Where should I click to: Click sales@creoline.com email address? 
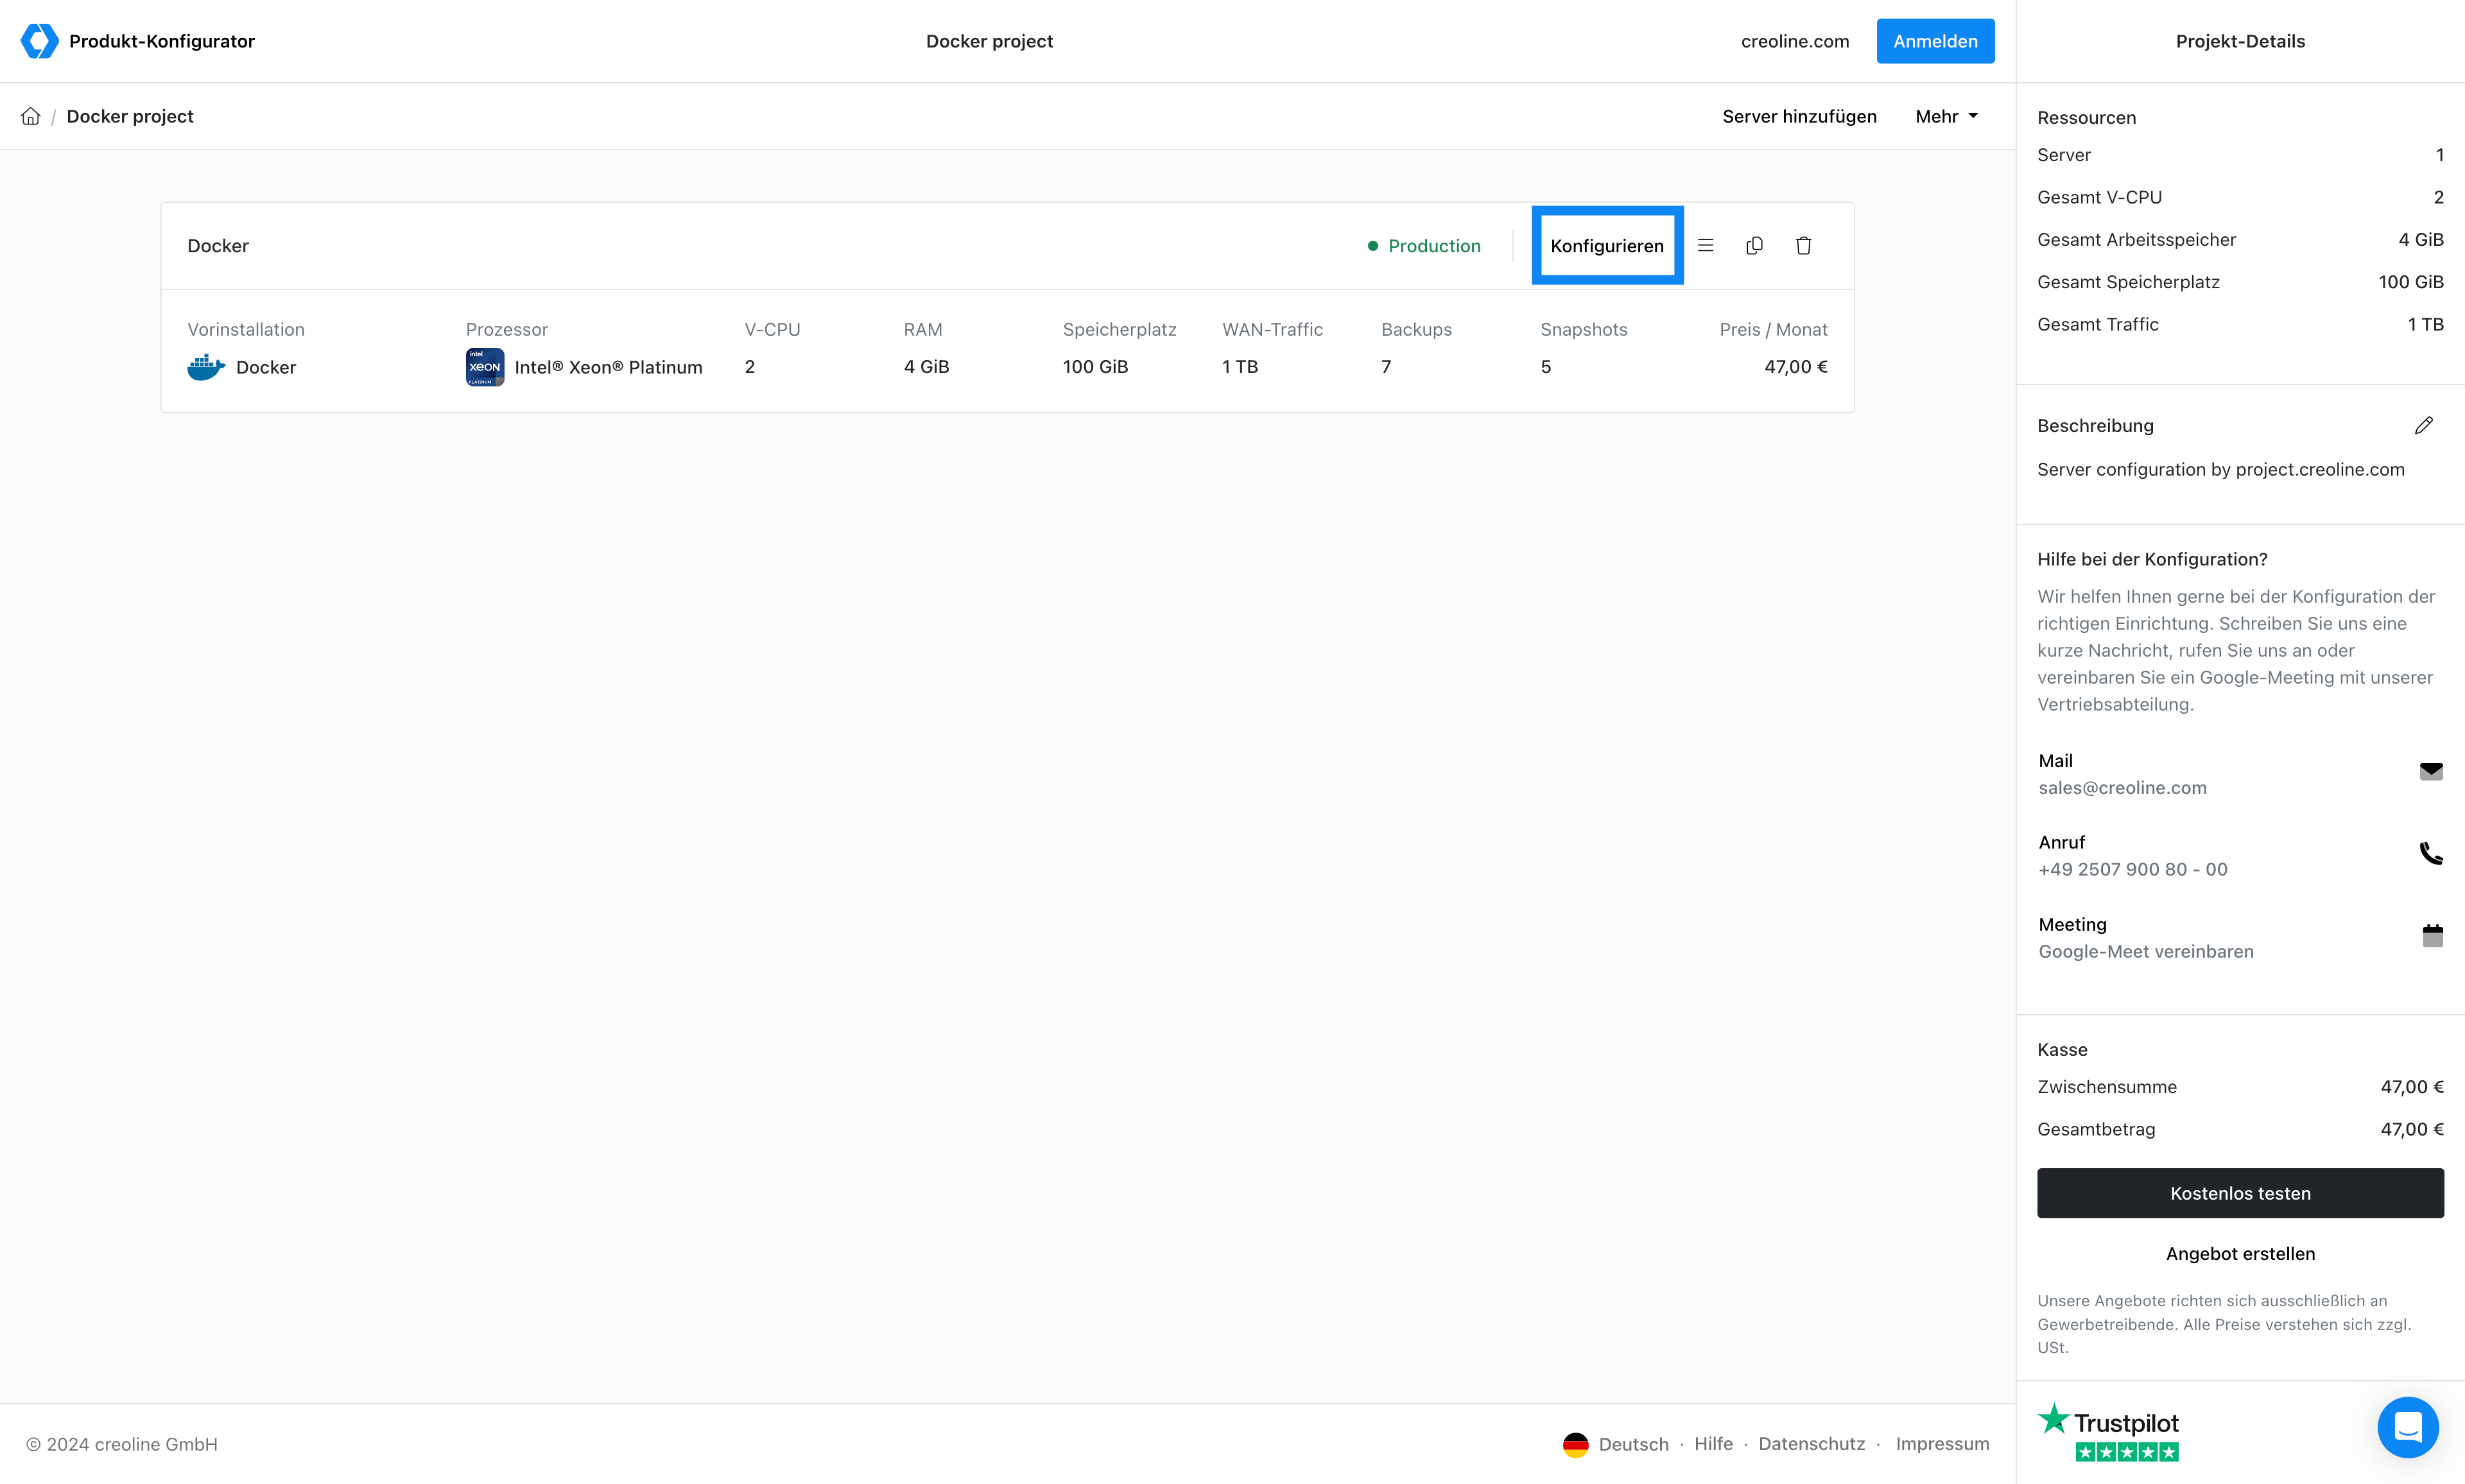[x=2122, y=788]
